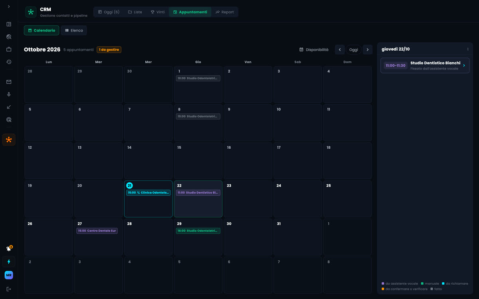Select calendar day 15
The width and height of the screenshot is (479, 299).
coord(198,161)
